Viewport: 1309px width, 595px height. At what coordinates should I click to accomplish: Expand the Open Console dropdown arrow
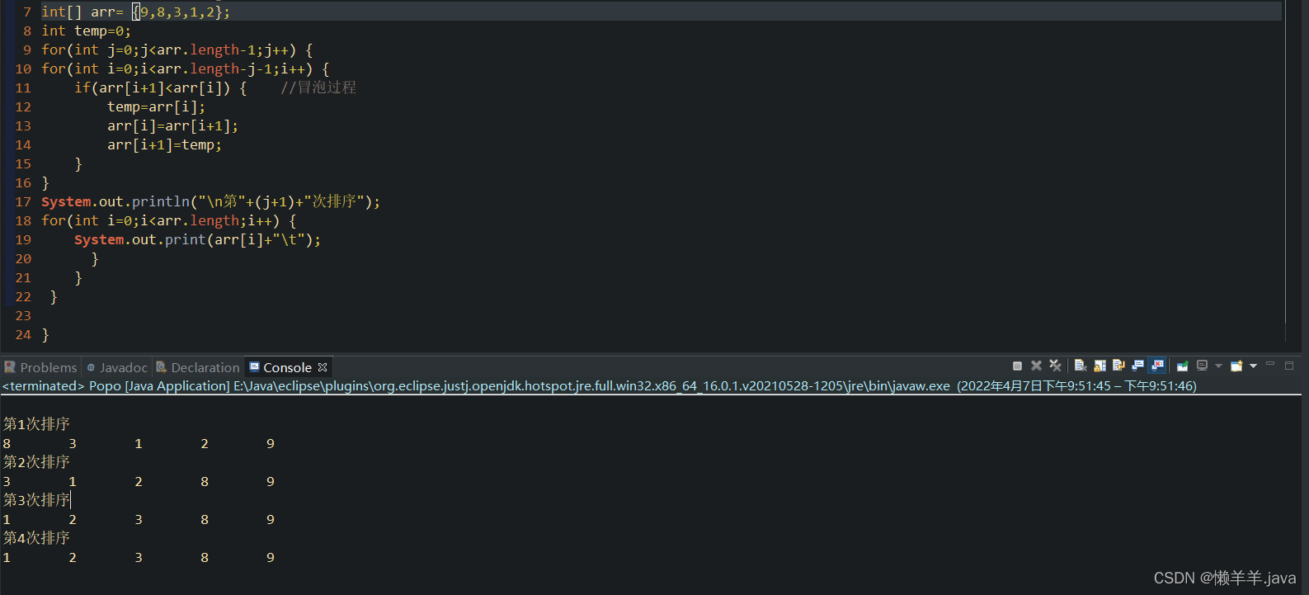(1253, 366)
